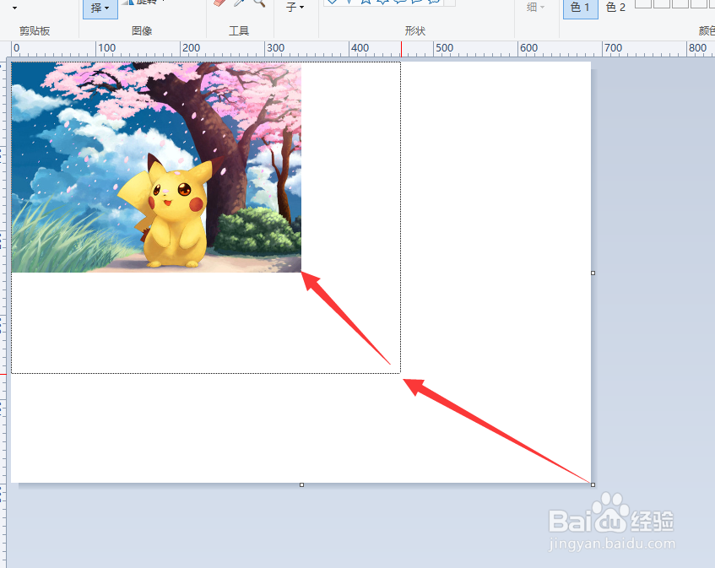This screenshot has width=715, height=568.
Task: Open the paste dropdown arrow above 剪贴板
Action: click(14, 8)
